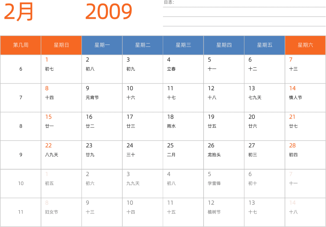This screenshot has width=326, height=227.
Task: Select week number 8 in 第几周 column
Action: point(21,126)
